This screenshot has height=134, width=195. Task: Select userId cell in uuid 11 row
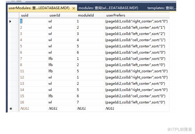[62, 71]
